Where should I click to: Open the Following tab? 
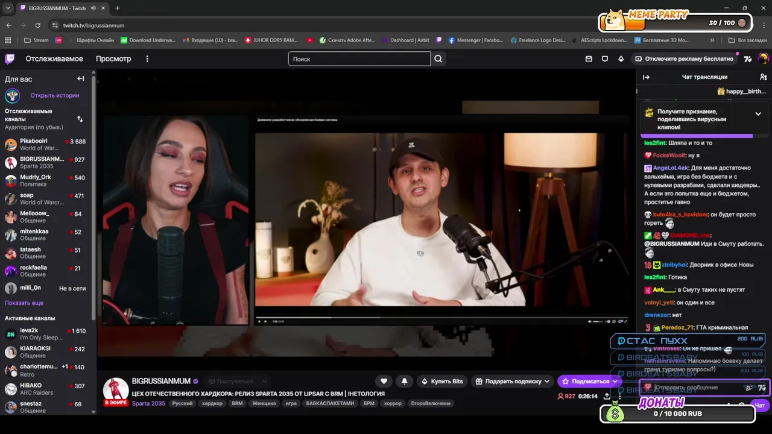pyautogui.click(x=54, y=58)
